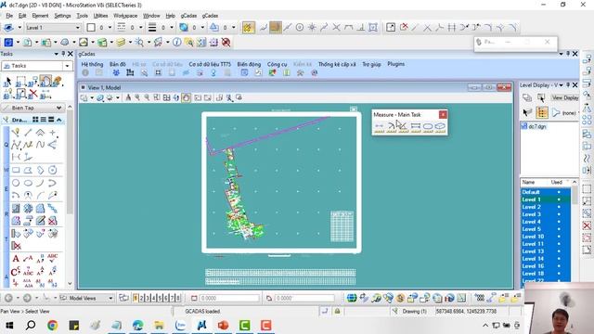Select the Place Ellipse tool
The width and height of the screenshot is (594, 334).
pos(28,183)
